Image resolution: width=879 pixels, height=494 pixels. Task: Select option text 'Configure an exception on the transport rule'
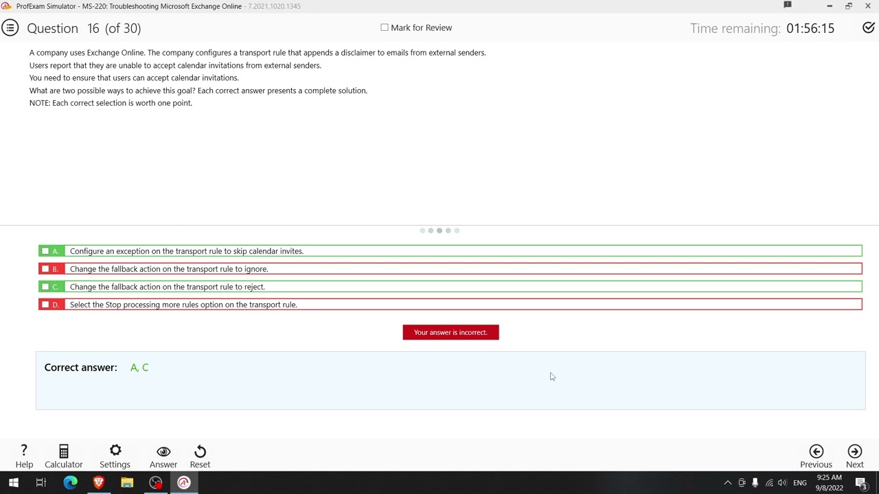[187, 251]
